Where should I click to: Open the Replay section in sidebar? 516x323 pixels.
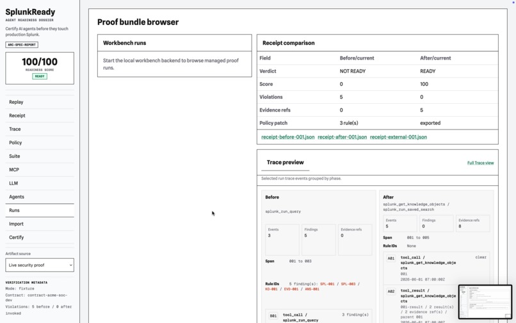[x=40, y=102]
